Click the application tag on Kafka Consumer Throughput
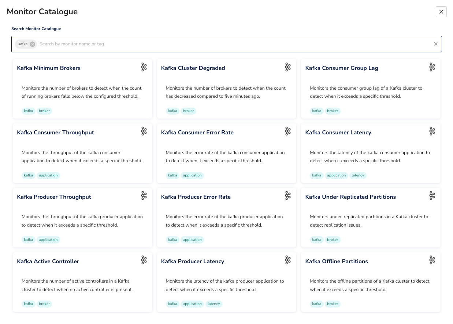The height and width of the screenshot is (324, 453). point(48,175)
